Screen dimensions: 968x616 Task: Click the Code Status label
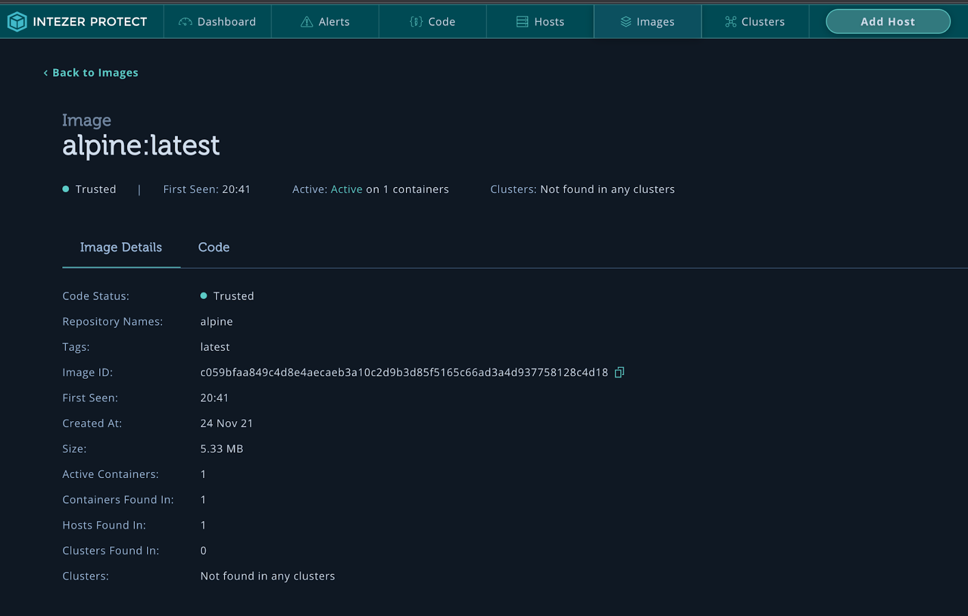96,296
